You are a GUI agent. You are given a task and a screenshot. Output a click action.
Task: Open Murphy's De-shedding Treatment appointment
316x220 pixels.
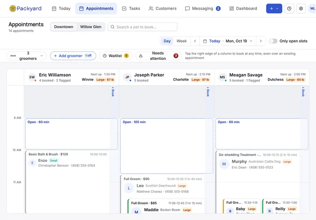pos(258,174)
